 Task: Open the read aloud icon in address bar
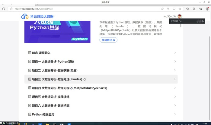(x=162, y=9)
